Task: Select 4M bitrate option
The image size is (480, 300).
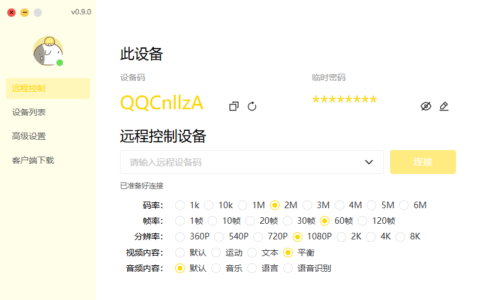Action: [339, 205]
